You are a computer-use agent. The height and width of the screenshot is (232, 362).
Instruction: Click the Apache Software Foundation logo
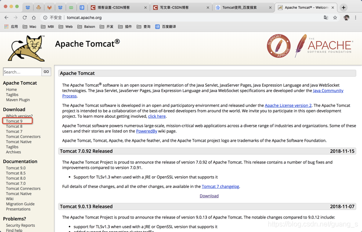click(324, 46)
